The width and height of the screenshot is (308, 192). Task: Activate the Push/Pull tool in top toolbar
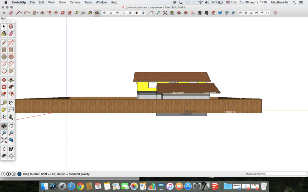point(42,13)
